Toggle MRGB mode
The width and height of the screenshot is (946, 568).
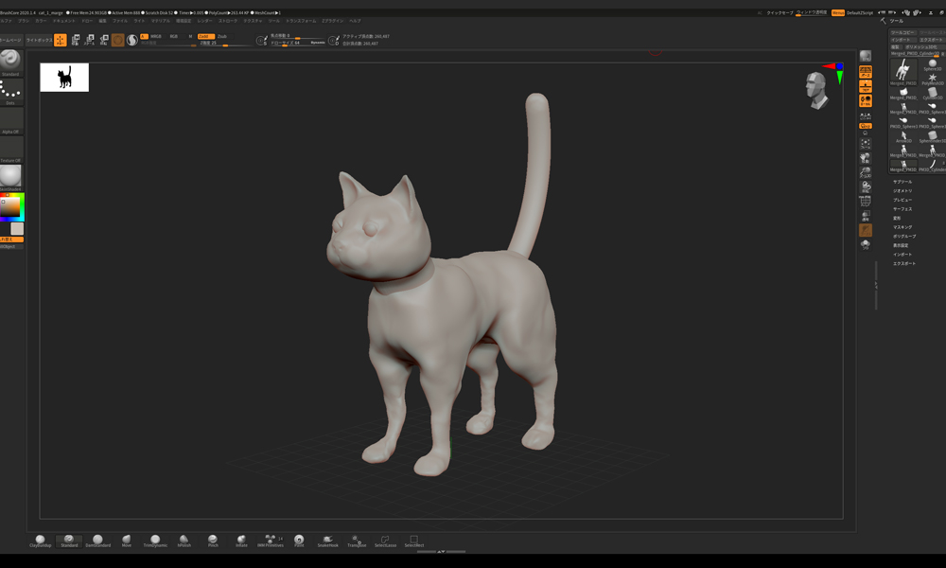[x=156, y=36]
